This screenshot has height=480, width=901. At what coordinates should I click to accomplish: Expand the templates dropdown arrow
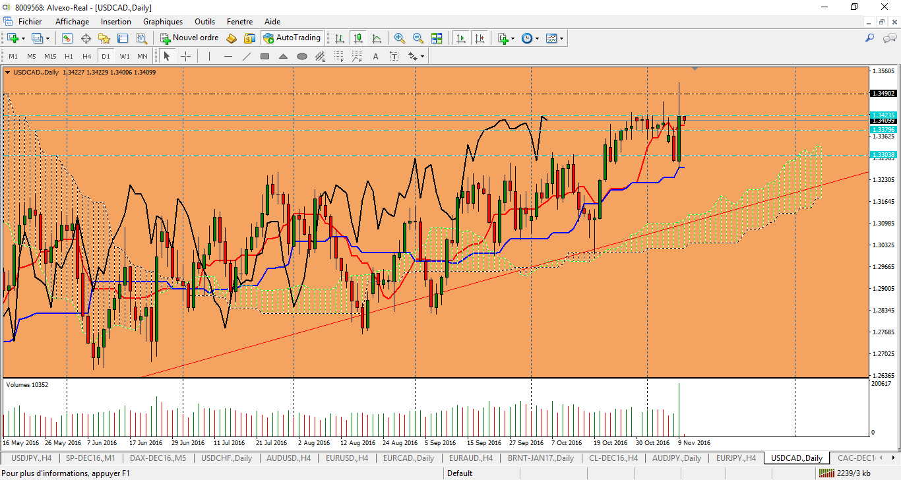pos(562,38)
